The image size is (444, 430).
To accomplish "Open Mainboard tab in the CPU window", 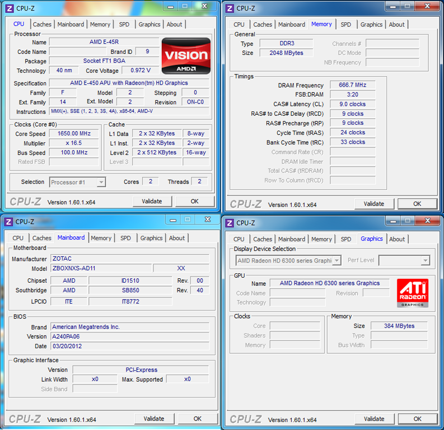I will [71, 24].
